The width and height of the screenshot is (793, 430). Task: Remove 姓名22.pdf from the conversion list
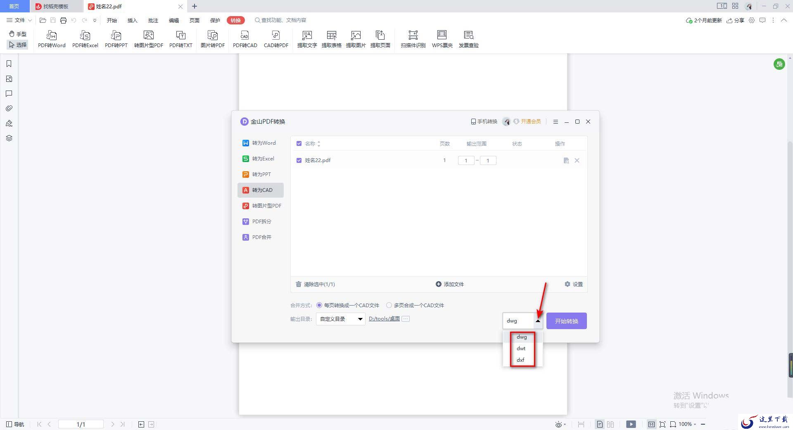click(x=577, y=160)
